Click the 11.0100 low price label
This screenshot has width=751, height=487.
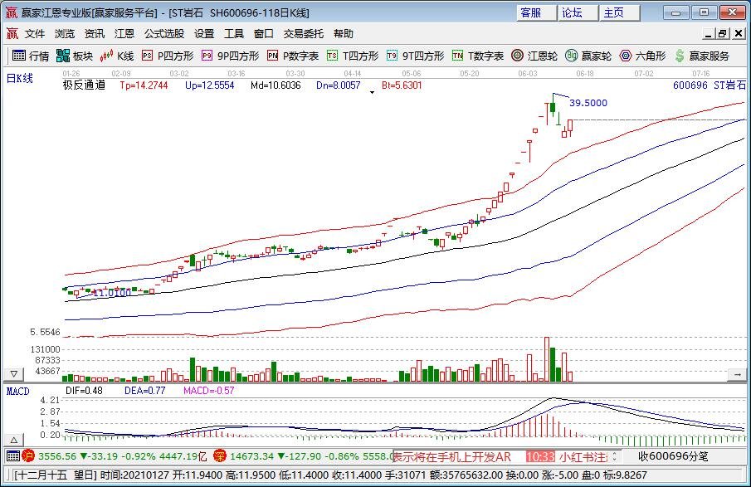111,293
